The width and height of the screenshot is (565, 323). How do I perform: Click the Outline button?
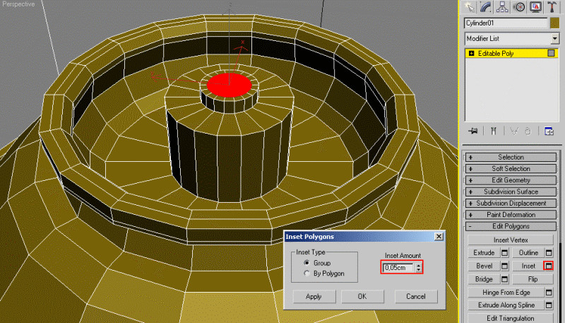pyautogui.click(x=528, y=253)
